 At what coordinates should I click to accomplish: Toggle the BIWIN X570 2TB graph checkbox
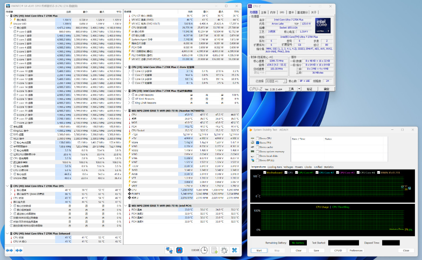(x=378, y=173)
